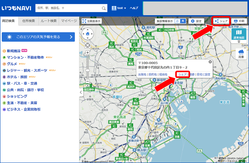Pan the map down with arrow
The width and height of the screenshot is (249, 163).
[x=87, y=38]
